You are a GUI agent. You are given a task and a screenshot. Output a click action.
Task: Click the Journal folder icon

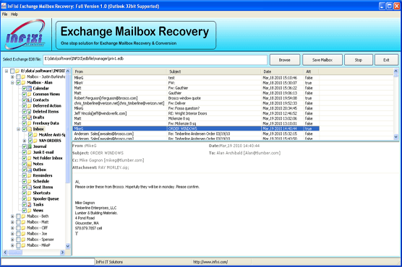click(30, 146)
